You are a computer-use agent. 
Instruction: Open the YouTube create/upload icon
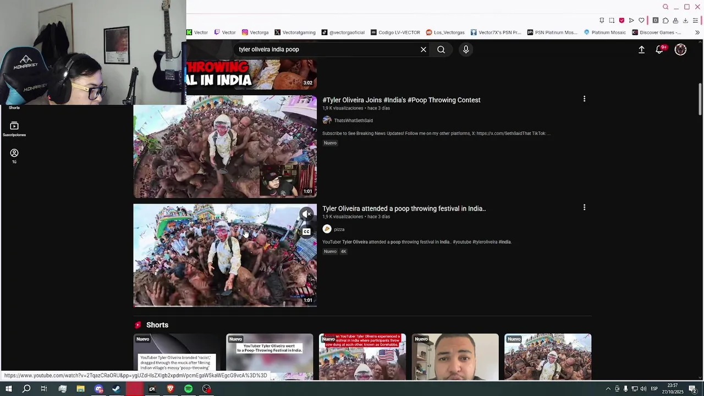[x=641, y=50]
